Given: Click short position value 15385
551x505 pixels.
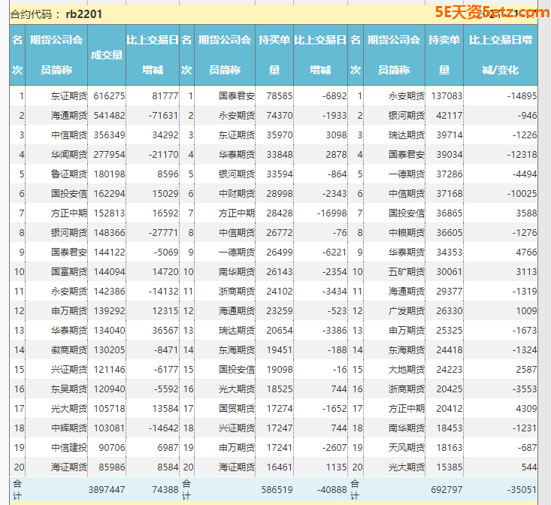Looking at the screenshot, I should click(450, 467).
